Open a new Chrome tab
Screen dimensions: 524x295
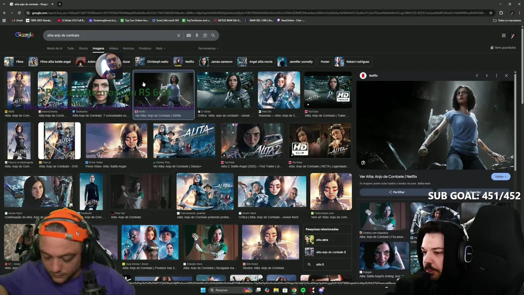coord(59,4)
